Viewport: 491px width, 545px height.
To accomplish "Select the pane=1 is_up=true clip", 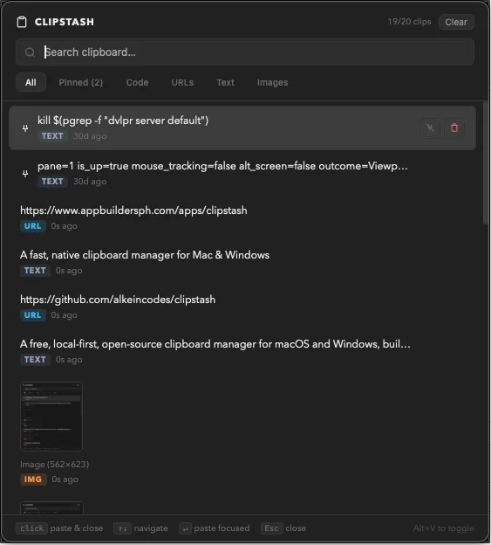I will [242, 173].
